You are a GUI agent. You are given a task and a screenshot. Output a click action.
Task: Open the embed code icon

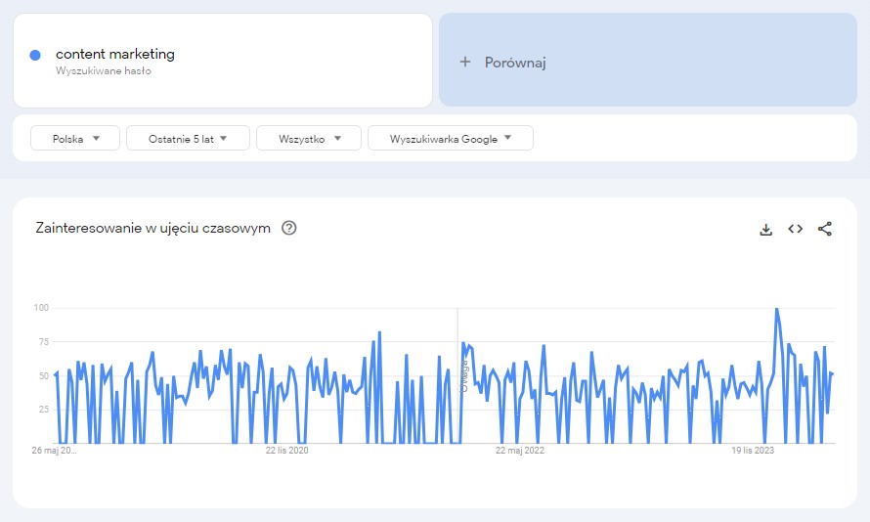(x=796, y=229)
